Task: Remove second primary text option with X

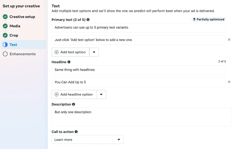Action: (229, 40)
